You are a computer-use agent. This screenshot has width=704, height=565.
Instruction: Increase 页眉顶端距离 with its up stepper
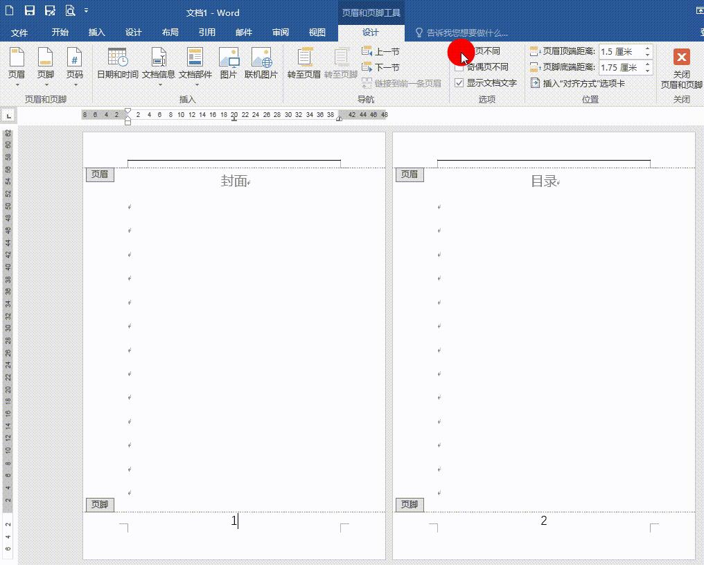click(x=646, y=47)
